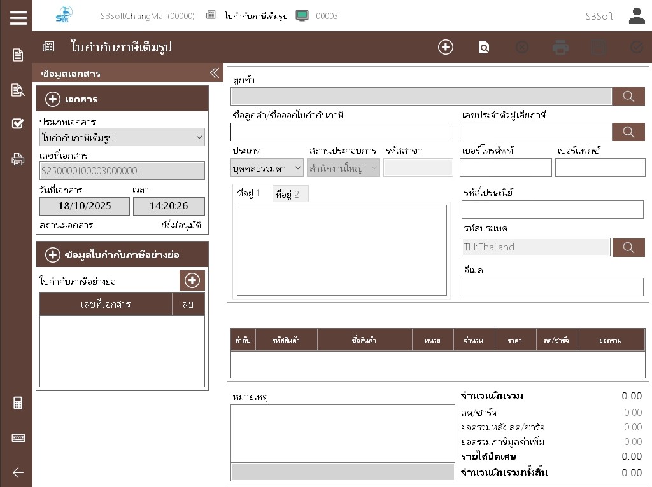Switch to the ที่อยู่ 2 tab

click(x=290, y=194)
